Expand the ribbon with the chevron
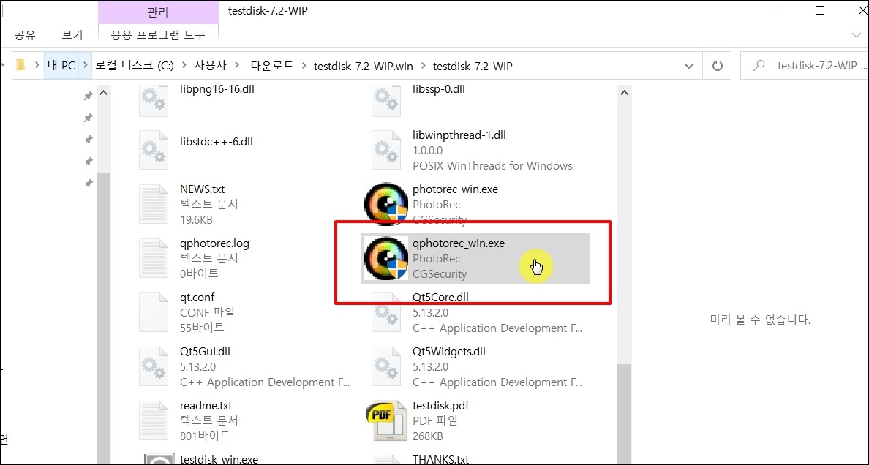This screenshot has height=465, width=869. [857, 36]
